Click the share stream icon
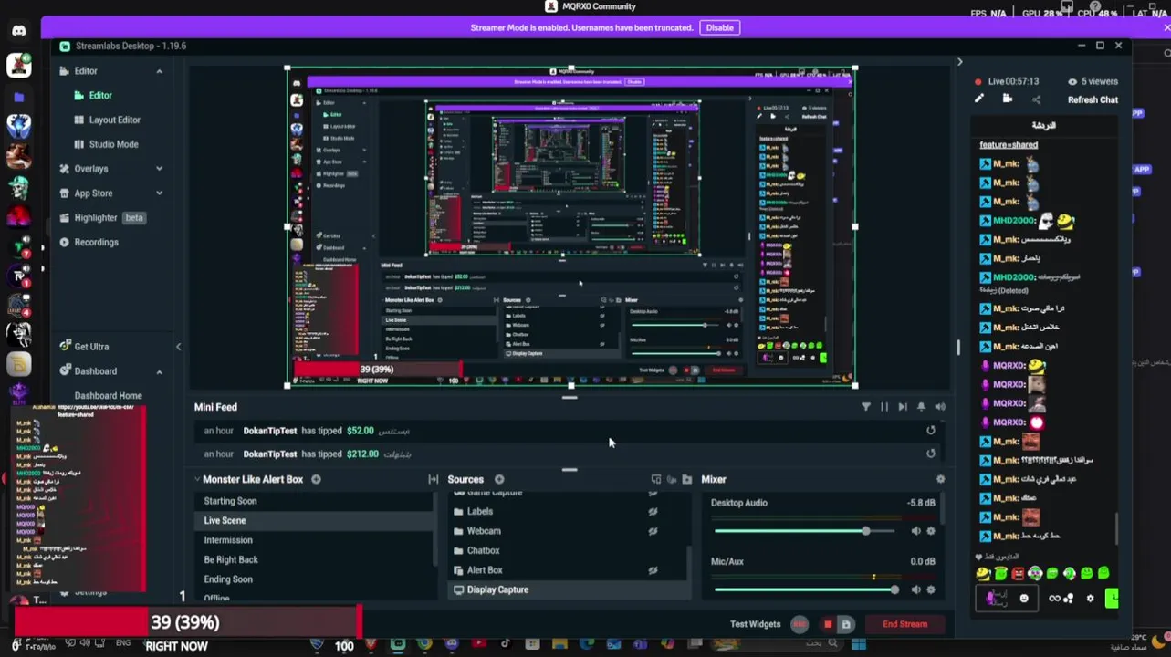This screenshot has width=1171, height=657. pos(1036,99)
